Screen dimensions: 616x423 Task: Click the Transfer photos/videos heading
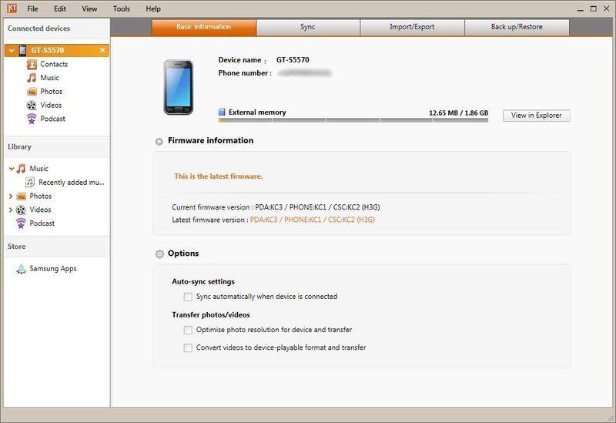(211, 315)
